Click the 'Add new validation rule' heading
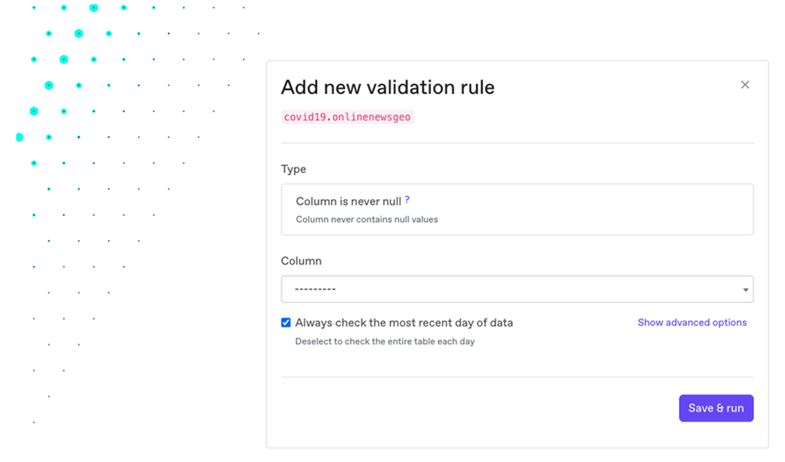Viewport: 785px width, 462px height. (x=387, y=87)
